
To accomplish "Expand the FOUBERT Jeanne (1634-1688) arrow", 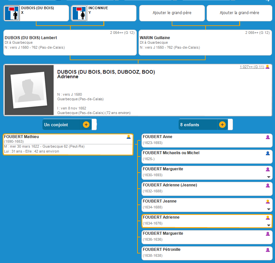I will [x=269, y=209].
